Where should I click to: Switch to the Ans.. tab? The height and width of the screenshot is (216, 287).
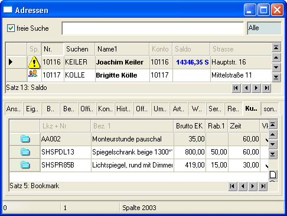(x=14, y=109)
